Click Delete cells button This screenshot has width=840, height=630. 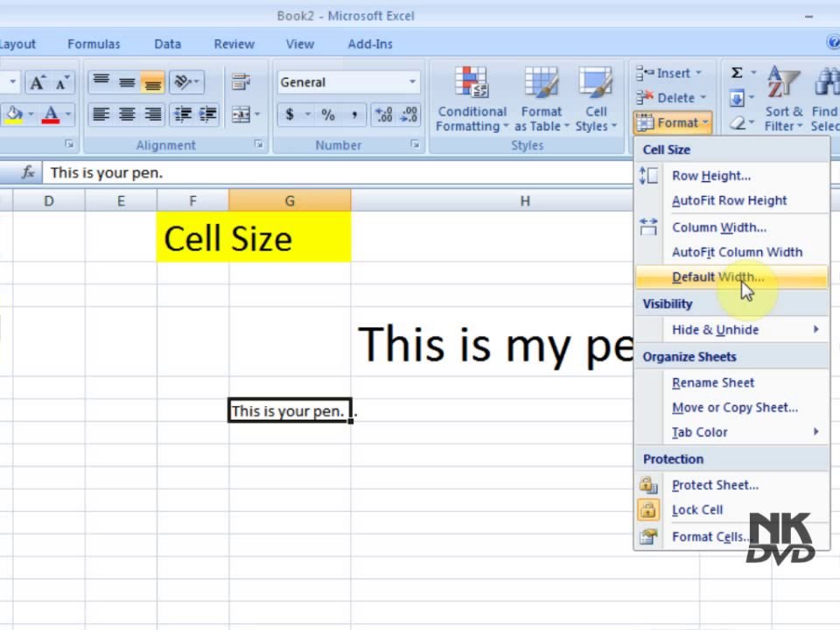click(x=671, y=98)
